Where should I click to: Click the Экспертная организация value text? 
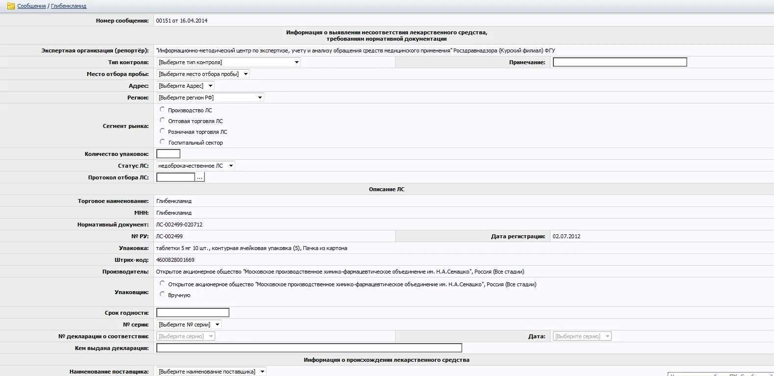pos(355,50)
